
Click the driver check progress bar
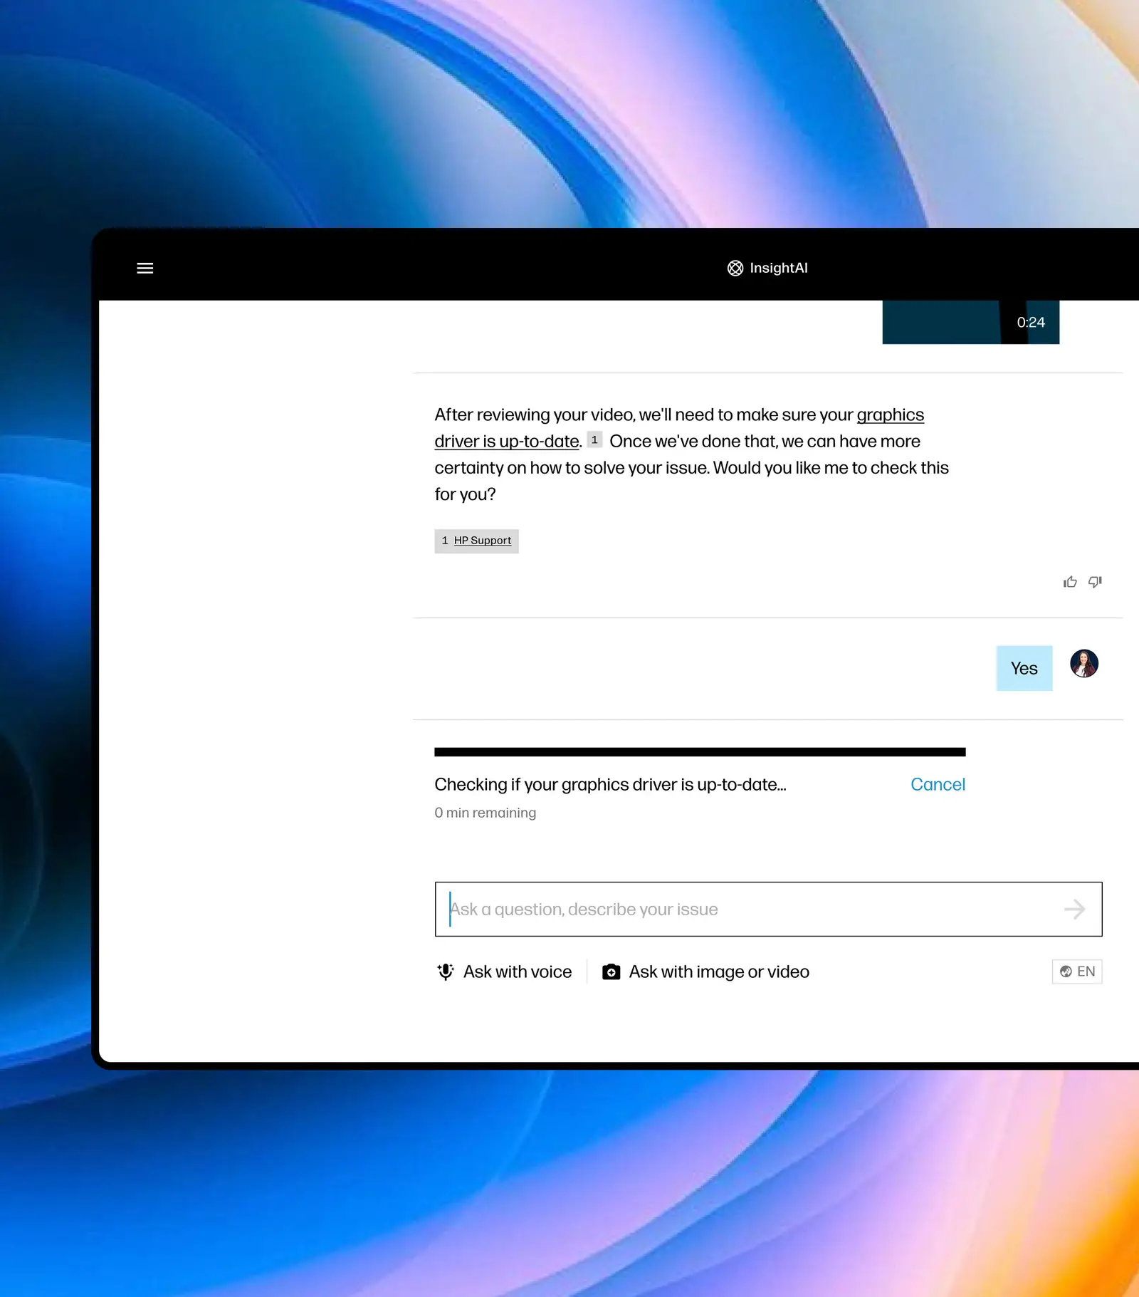(x=700, y=751)
